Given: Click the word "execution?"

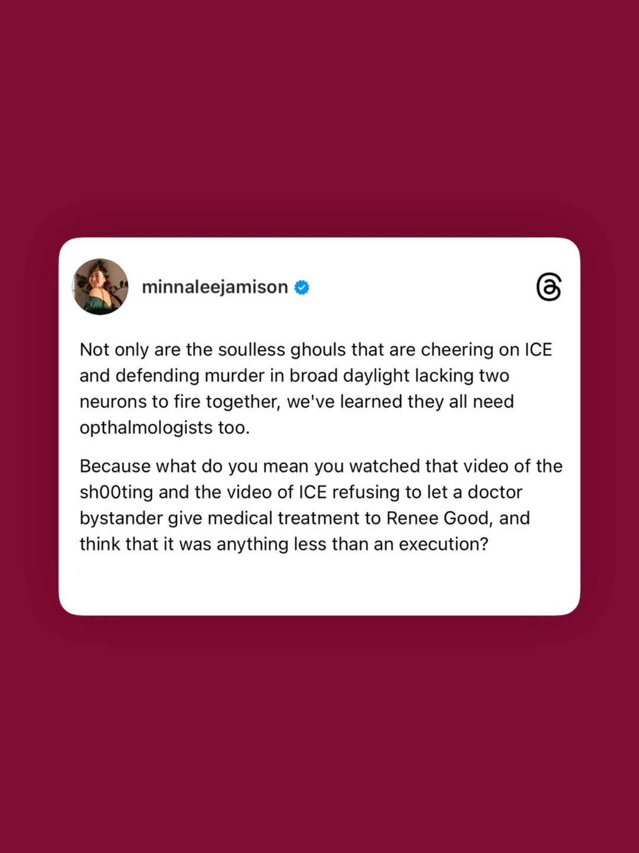Looking at the screenshot, I should [x=444, y=544].
